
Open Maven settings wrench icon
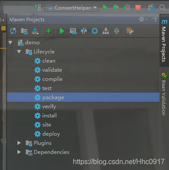click(130, 31)
